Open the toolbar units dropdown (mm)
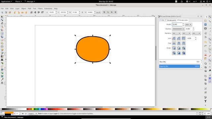Screen dimensions: 212x119 [x=98, y=12]
